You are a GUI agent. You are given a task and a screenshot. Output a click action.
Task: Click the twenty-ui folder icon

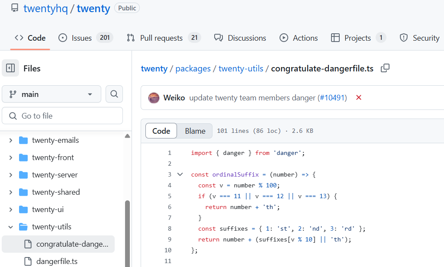pyautogui.click(x=23, y=209)
